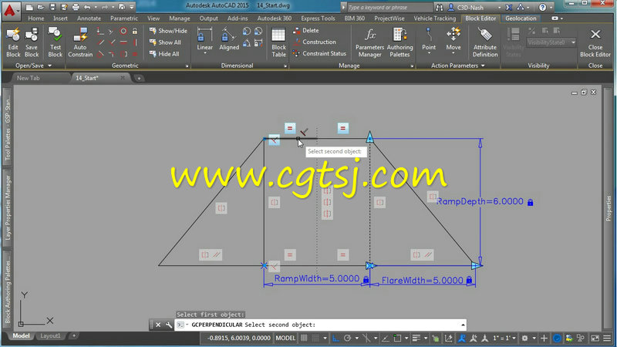The height and width of the screenshot is (347, 617).
Task: Click the Show All constraints button
Action: [x=165, y=42]
